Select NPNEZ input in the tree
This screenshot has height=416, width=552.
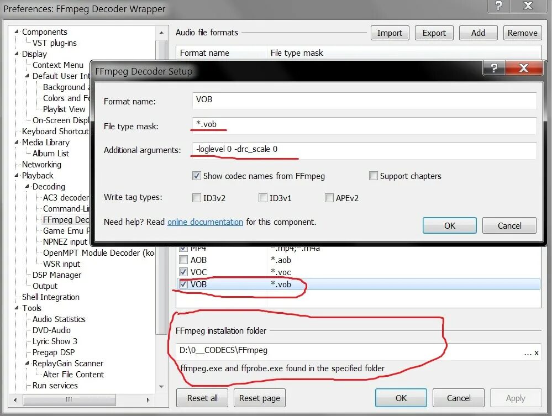[x=65, y=242]
